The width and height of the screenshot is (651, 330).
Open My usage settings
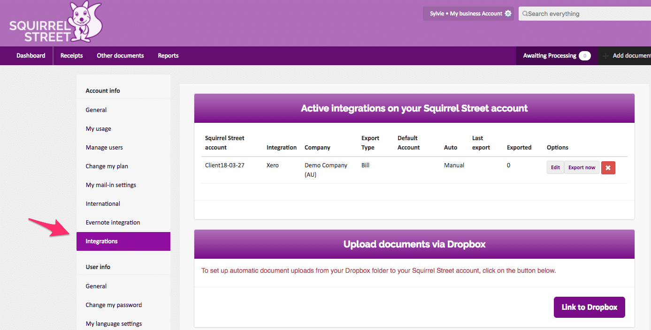99,128
